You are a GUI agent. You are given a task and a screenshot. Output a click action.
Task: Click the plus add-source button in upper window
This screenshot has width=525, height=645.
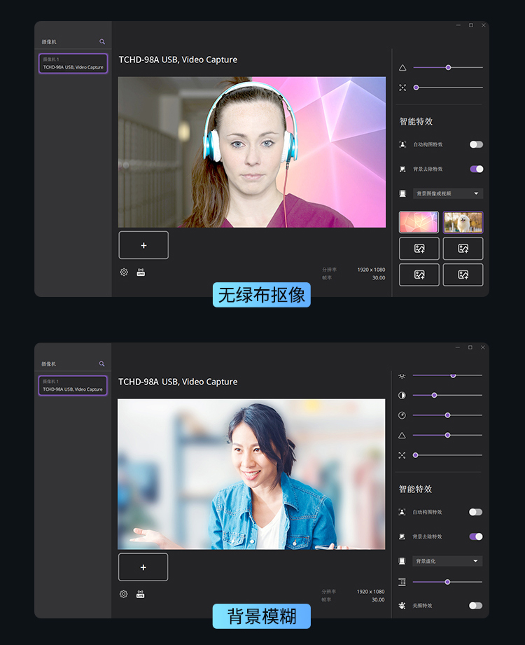pyautogui.click(x=143, y=245)
